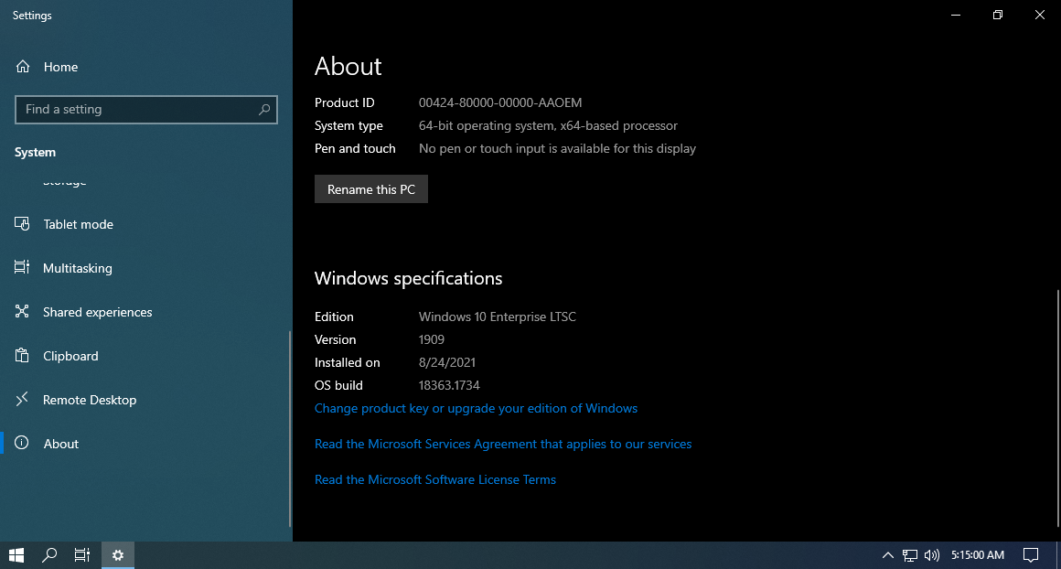Minimize the Settings window
The image size is (1061, 569).
pos(956,15)
